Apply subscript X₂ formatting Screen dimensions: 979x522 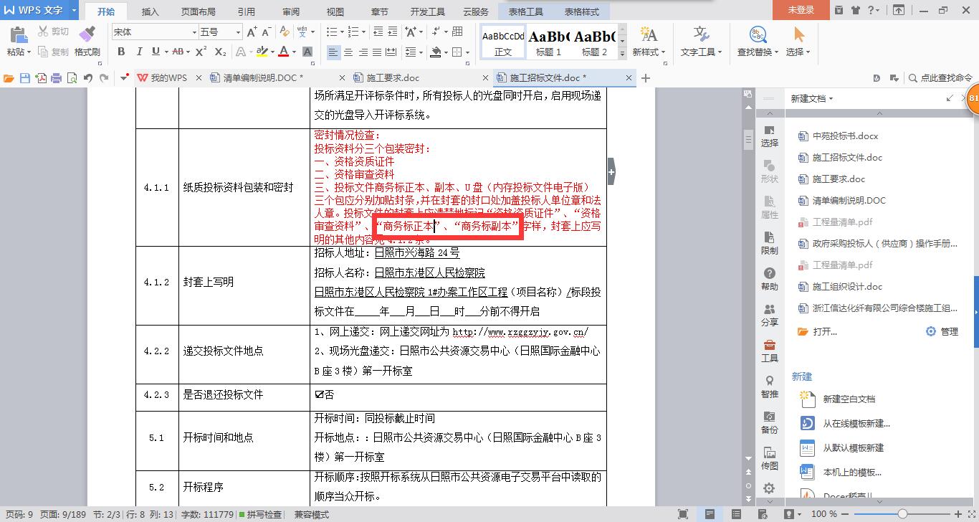pos(220,52)
